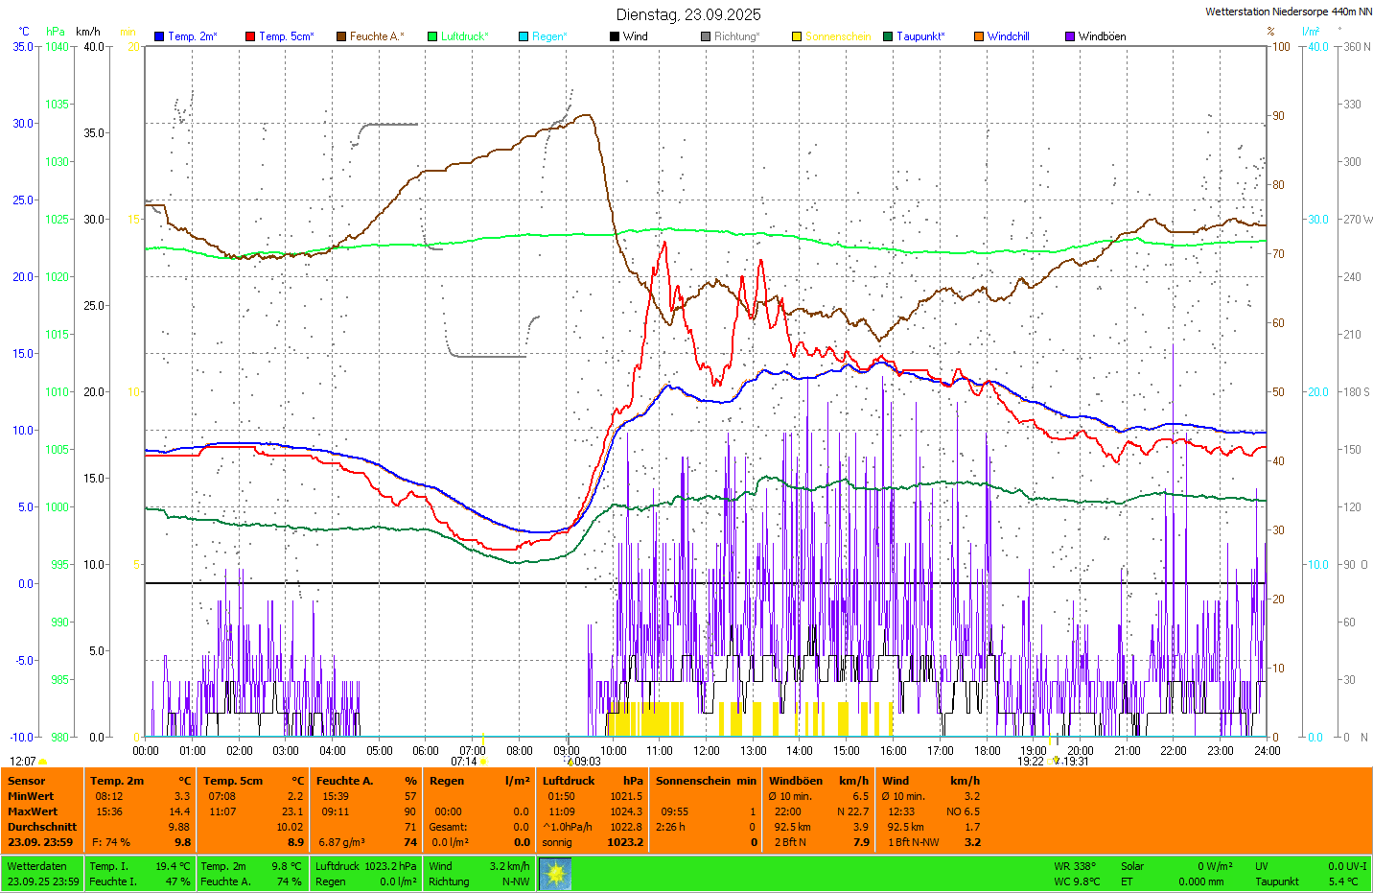The height and width of the screenshot is (893, 1373).
Task: Click the 07:14 sunrise marker on time axis
Action: tap(464, 762)
